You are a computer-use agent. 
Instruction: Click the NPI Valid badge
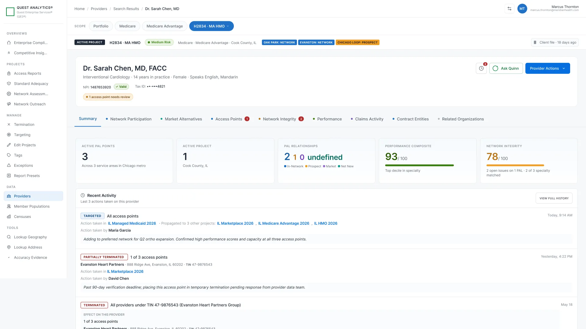point(121,87)
